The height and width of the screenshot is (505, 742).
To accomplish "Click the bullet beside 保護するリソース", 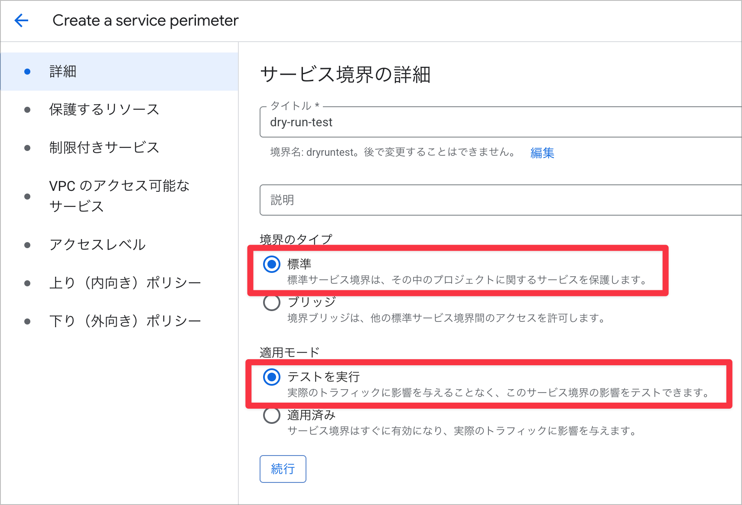I will click(x=27, y=110).
